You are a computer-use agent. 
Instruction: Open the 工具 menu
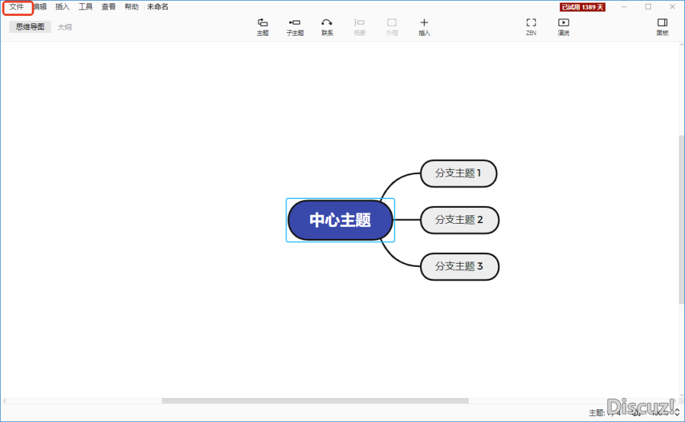tap(85, 7)
